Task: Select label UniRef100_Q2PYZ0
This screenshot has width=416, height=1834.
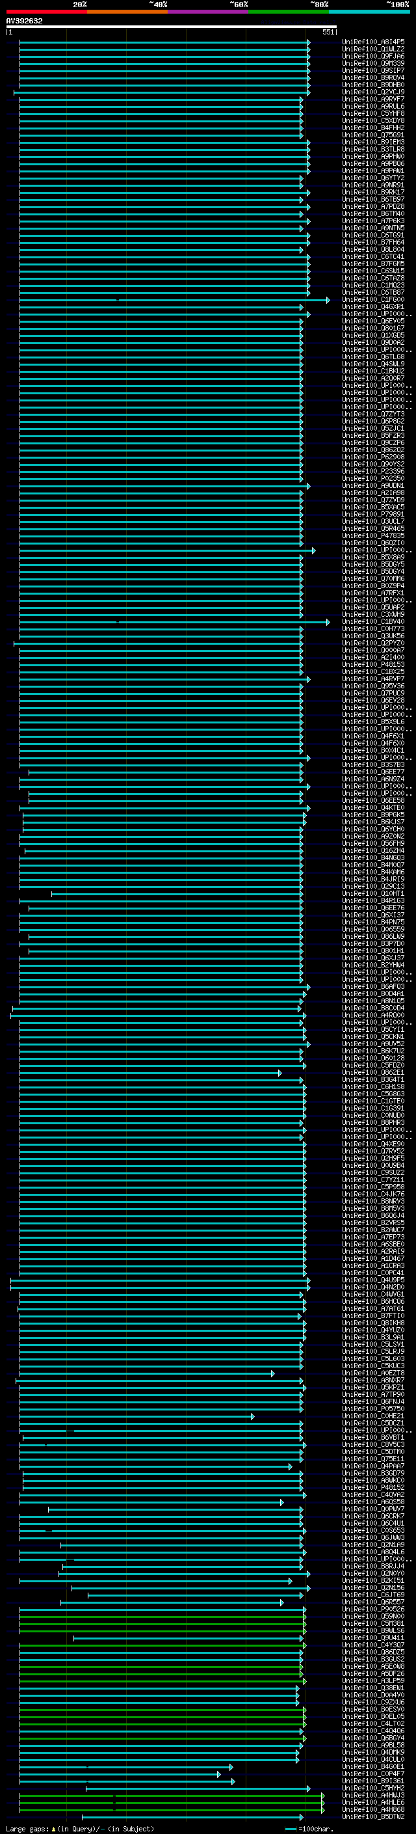Action: tap(373, 643)
